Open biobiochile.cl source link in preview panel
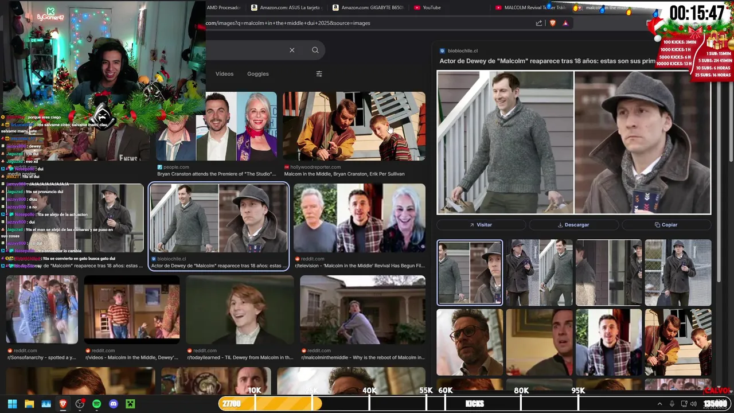Viewport: 734px width, 413px height. point(459,50)
